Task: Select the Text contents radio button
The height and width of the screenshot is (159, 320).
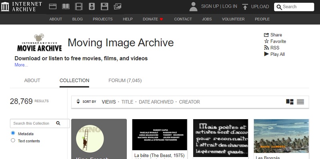Action: [x=13, y=140]
